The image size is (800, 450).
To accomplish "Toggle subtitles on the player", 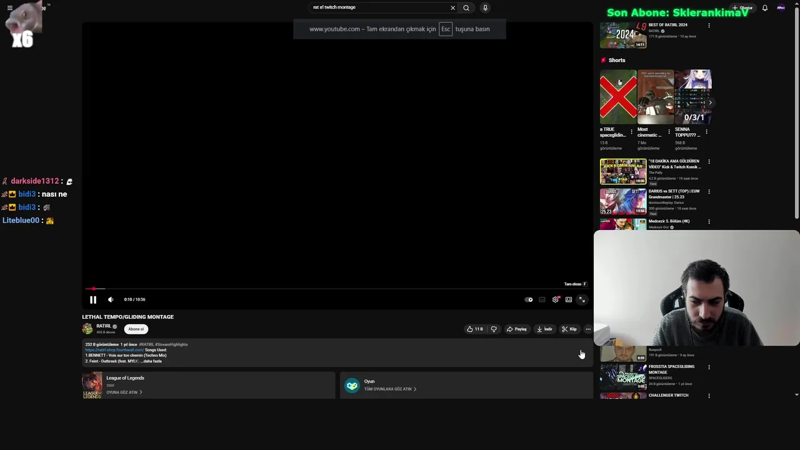I will tap(542, 299).
